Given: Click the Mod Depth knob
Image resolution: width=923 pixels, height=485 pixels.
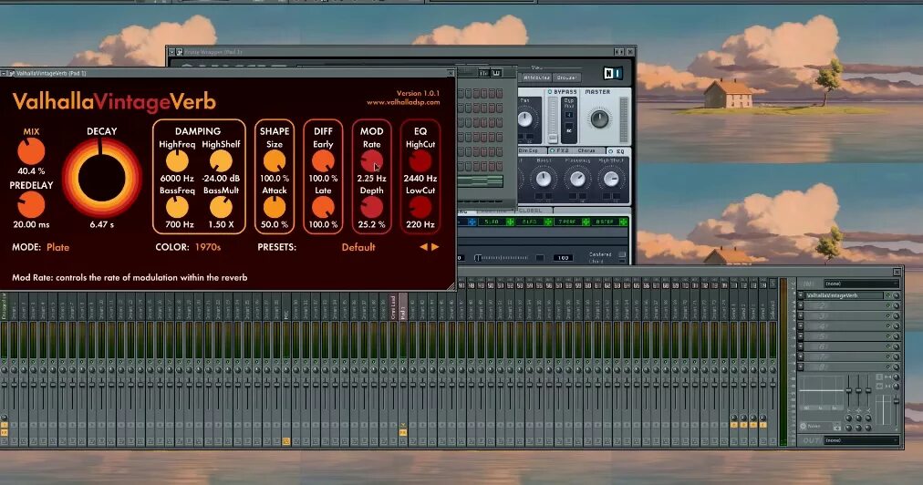Looking at the screenshot, I should [x=371, y=207].
